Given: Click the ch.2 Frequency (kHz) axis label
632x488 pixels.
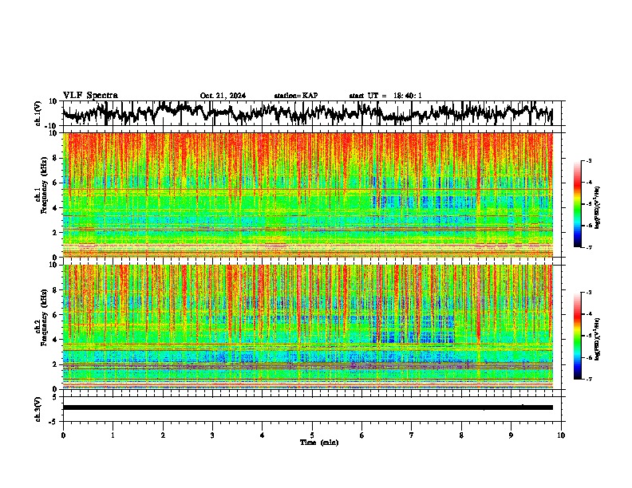Looking at the screenshot, I should pos(41,317).
